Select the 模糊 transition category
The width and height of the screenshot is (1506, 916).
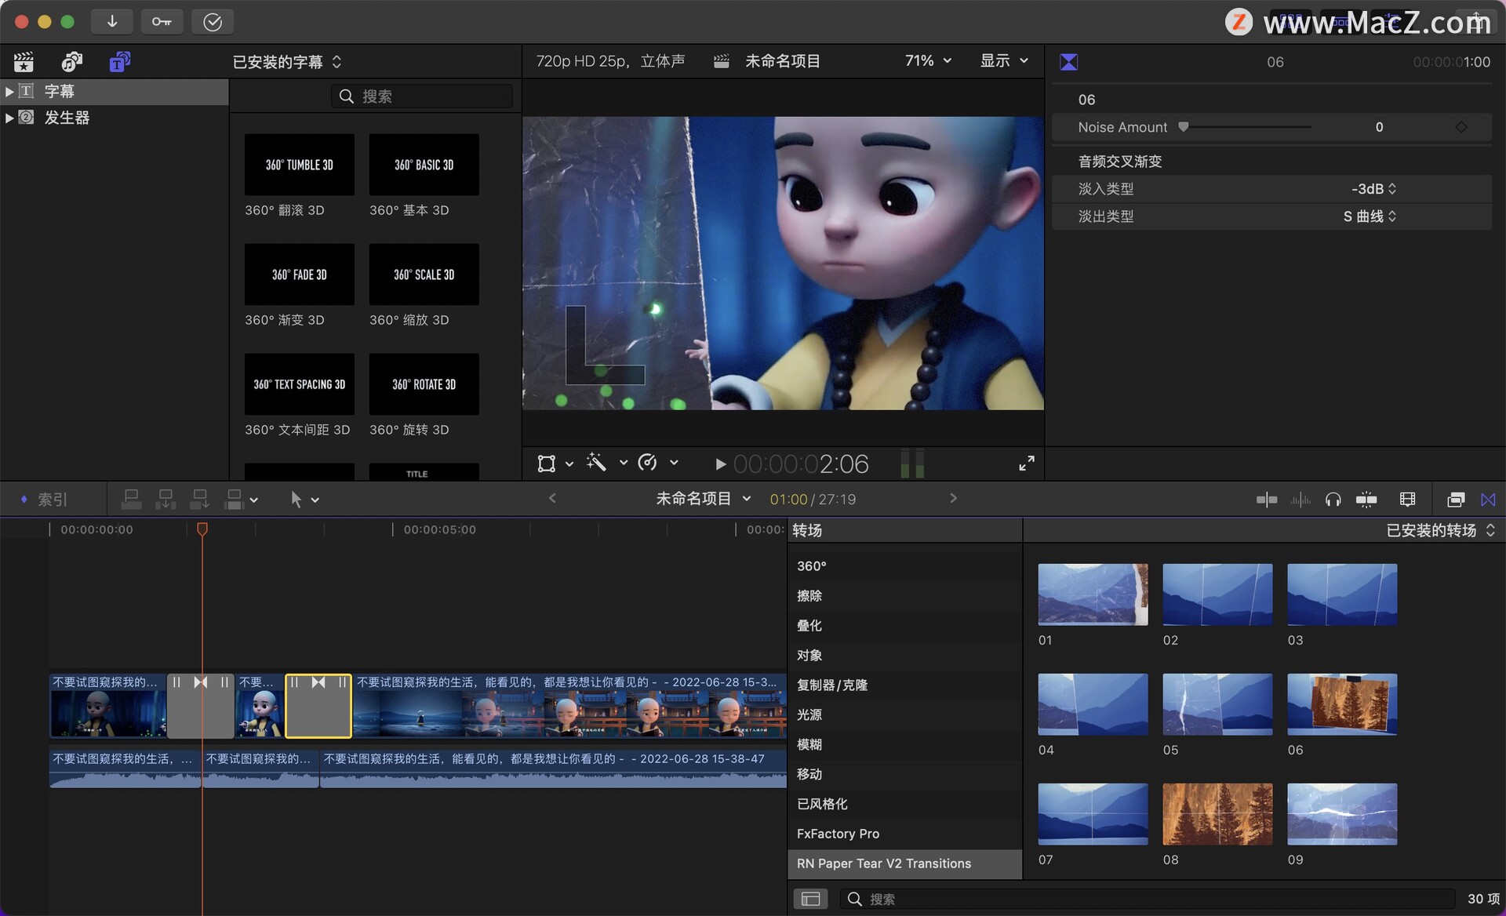point(809,744)
